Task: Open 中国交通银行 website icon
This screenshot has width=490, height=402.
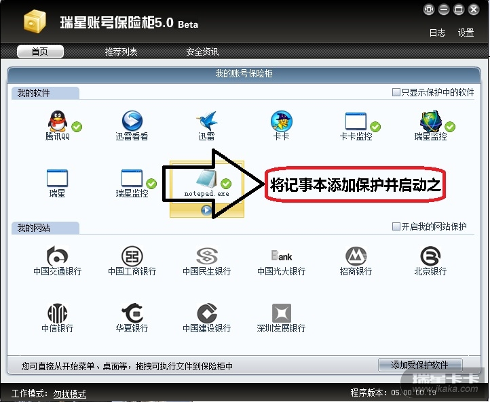Action: [x=57, y=256]
